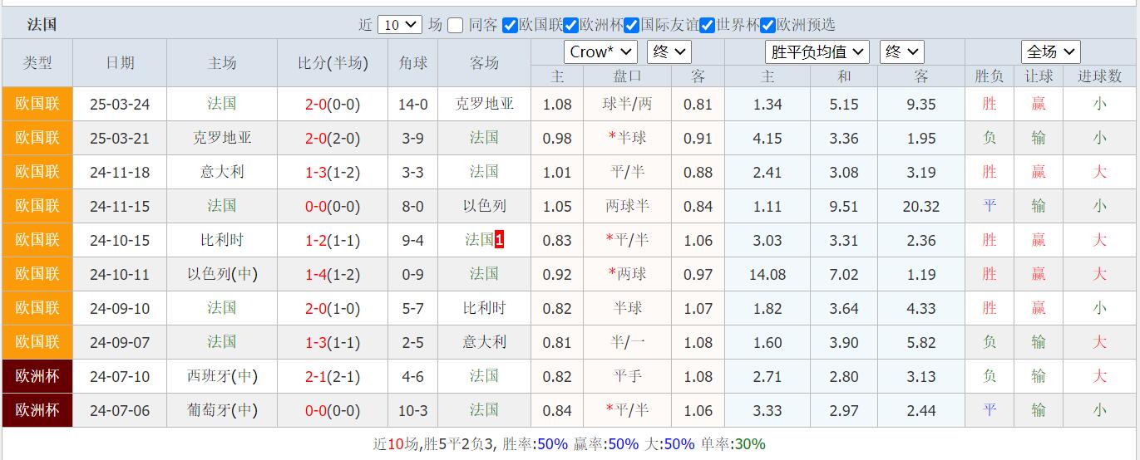Click red card badge beside 法国 in 24-10-15 row

coord(499,240)
